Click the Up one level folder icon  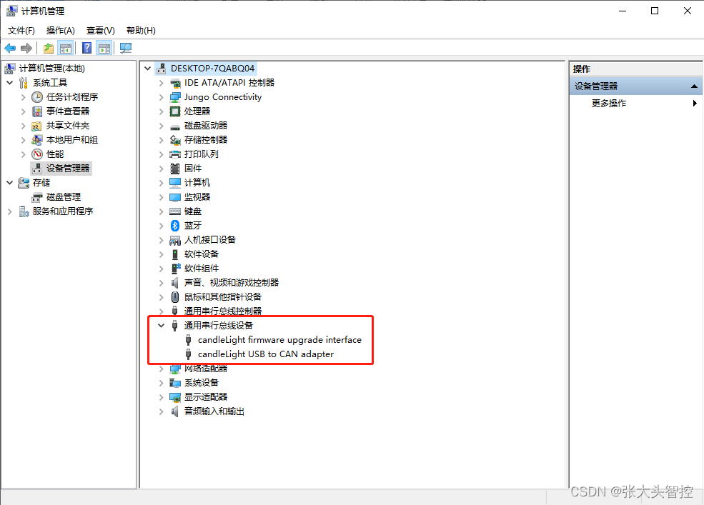[49, 48]
